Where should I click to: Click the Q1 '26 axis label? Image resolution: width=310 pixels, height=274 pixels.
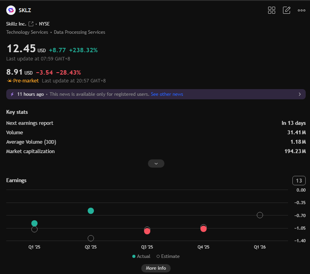(260, 247)
